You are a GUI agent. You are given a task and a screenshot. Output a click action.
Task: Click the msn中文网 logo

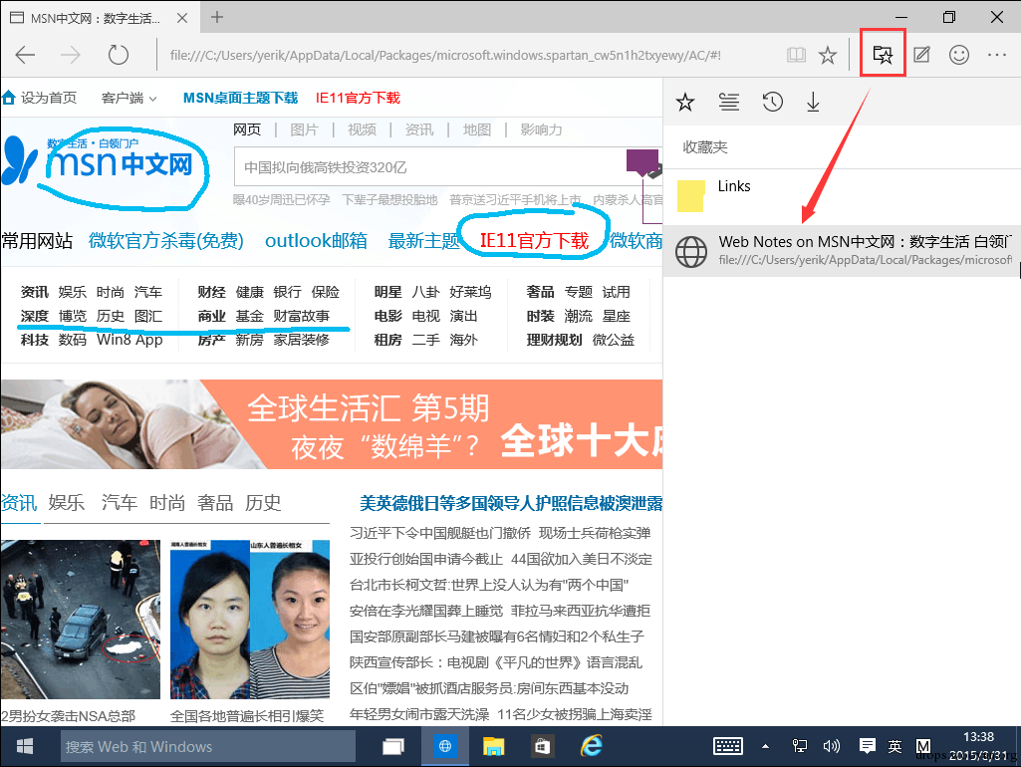(99, 159)
